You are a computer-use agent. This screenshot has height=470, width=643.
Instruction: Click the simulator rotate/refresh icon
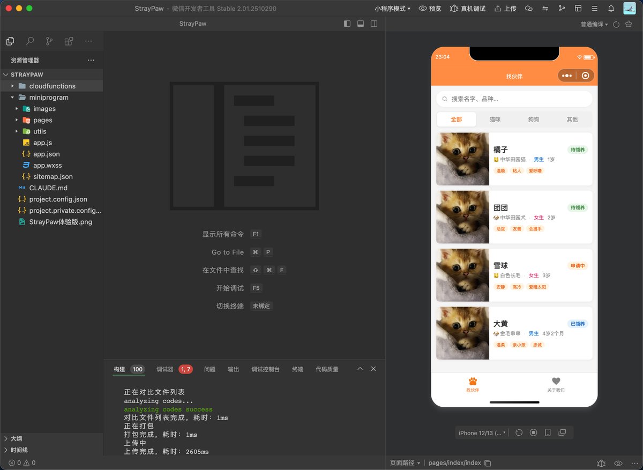[519, 432]
